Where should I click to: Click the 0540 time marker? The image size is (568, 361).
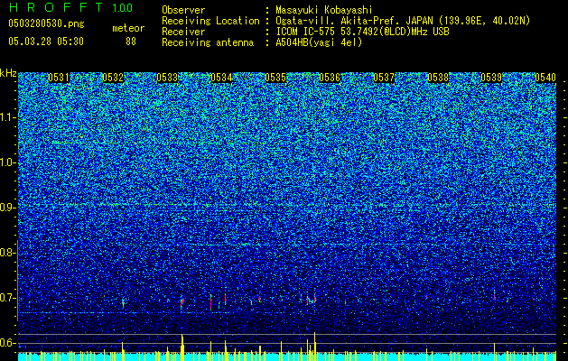pos(545,78)
